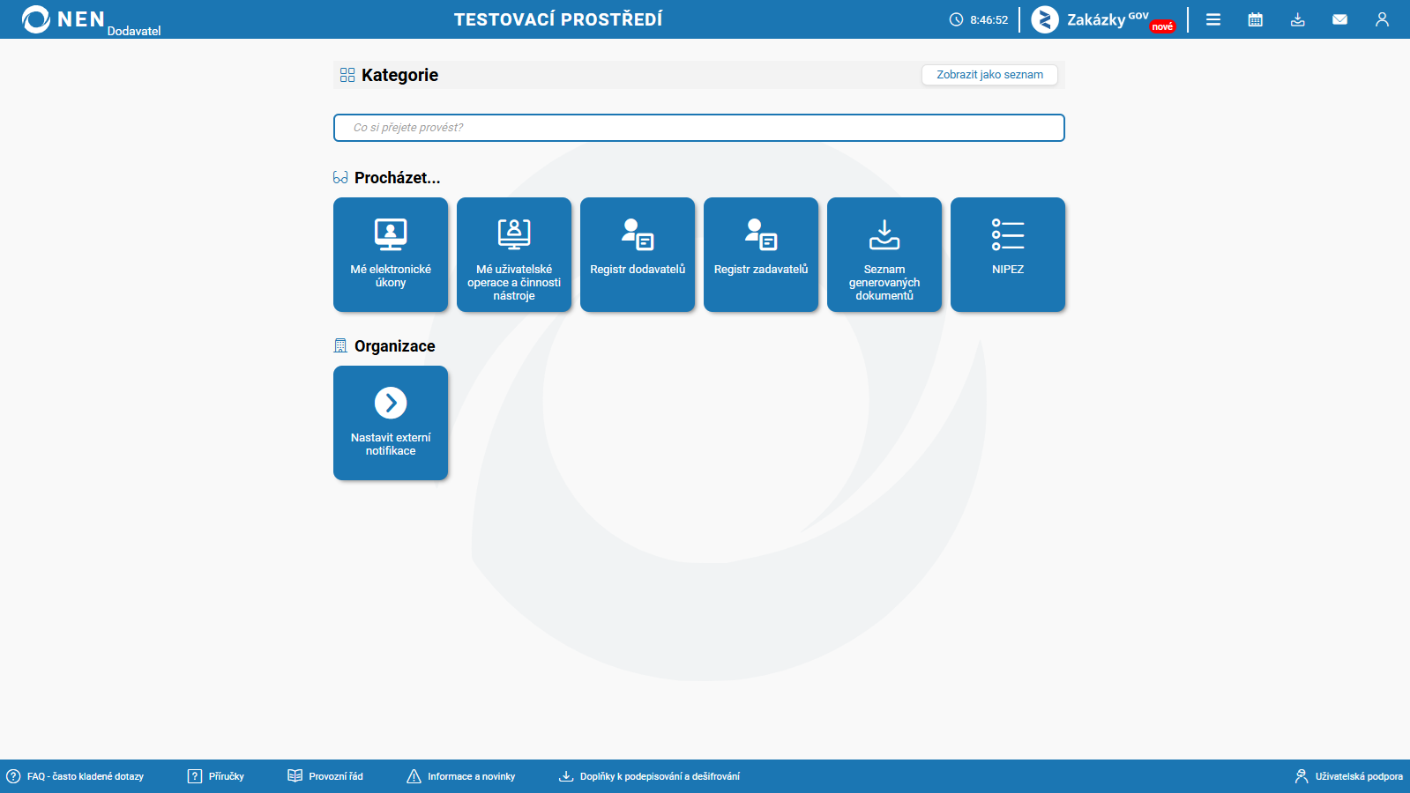Click the download tray icon in header

coord(1298,19)
